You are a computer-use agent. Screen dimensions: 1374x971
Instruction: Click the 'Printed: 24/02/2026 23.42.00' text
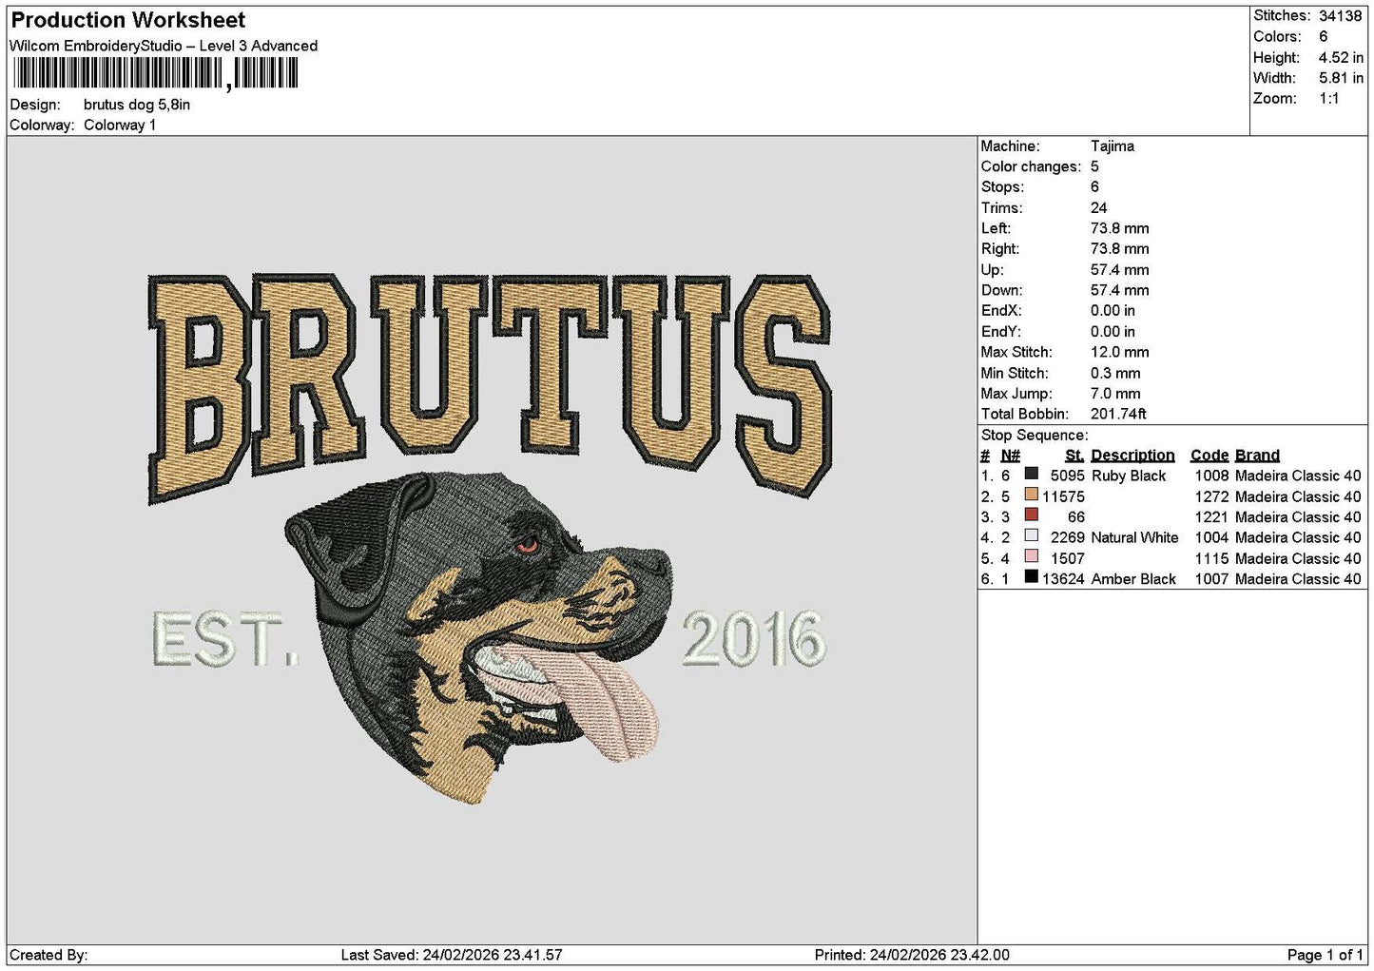tap(912, 955)
